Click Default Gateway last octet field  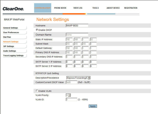93,48
